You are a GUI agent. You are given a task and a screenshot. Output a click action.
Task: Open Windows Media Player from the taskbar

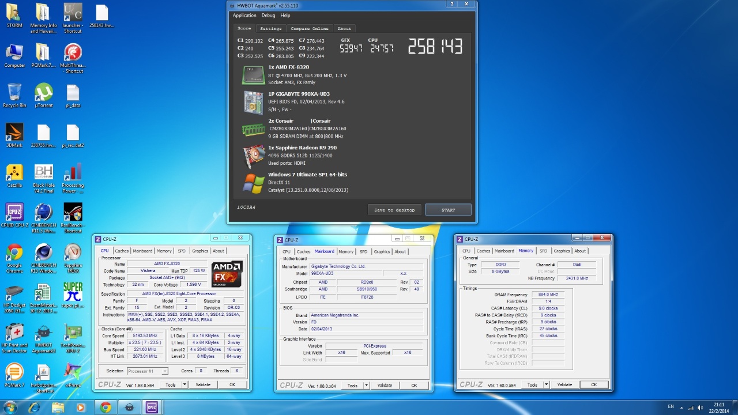[x=81, y=408]
